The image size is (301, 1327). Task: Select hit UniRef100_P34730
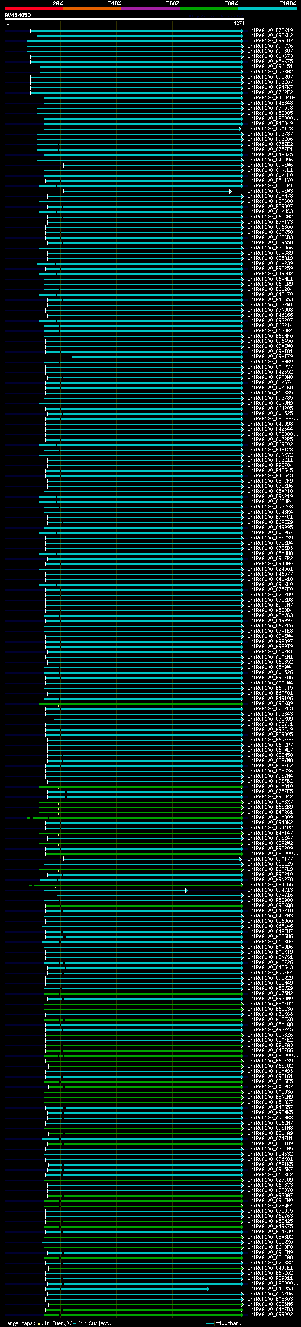[270, 1232]
